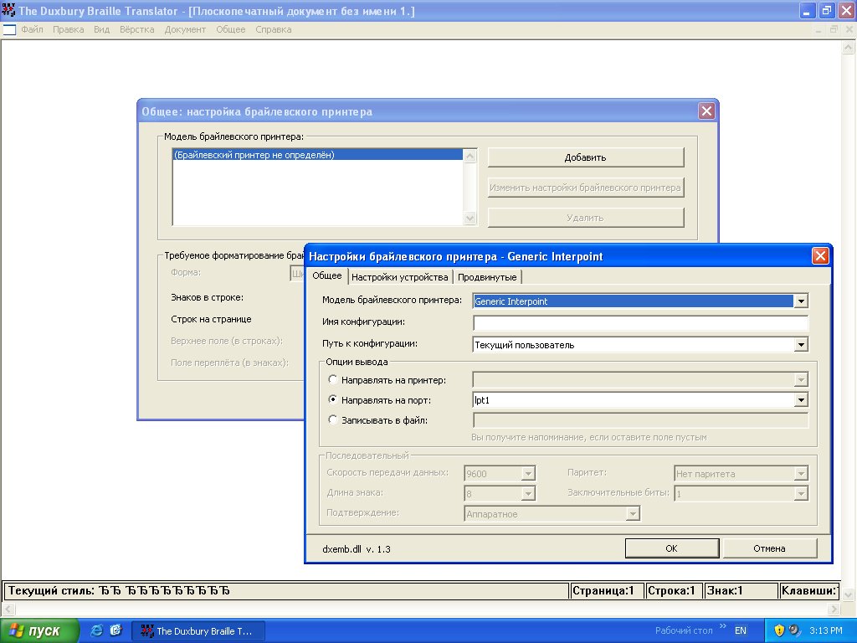The width and height of the screenshot is (857, 643).
Task: Open the Справка menu
Action: click(274, 29)
